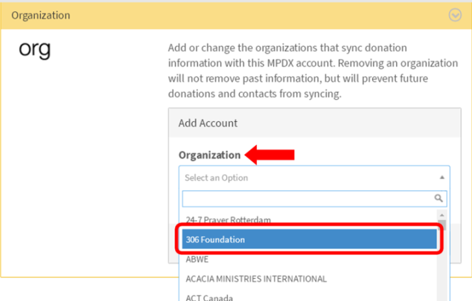The width and height of the screenshot is (472, 301).
Task: Click the Select an Option placeholder text
Action: coord(216,177)
